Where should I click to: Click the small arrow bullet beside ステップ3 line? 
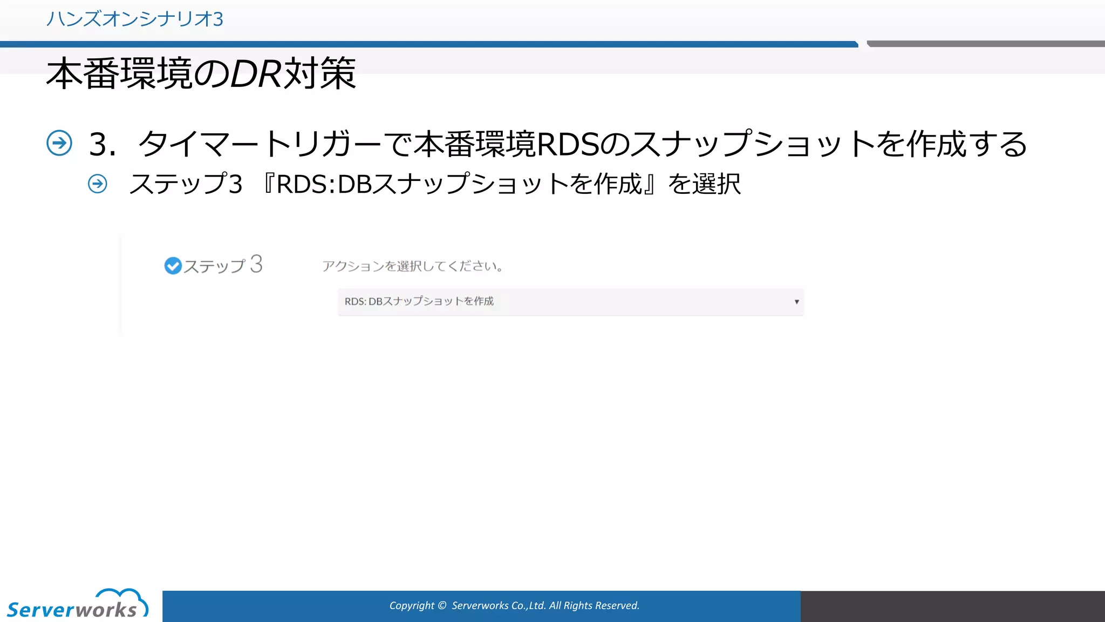(x=98, y=184)
